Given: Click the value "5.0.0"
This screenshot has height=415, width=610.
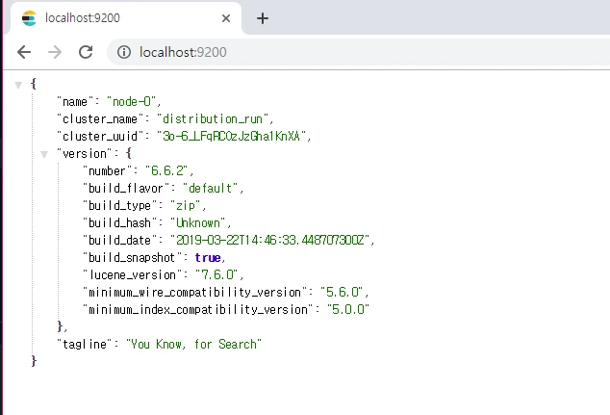Looking at the screenshot, I should click(x=347, y=309).
